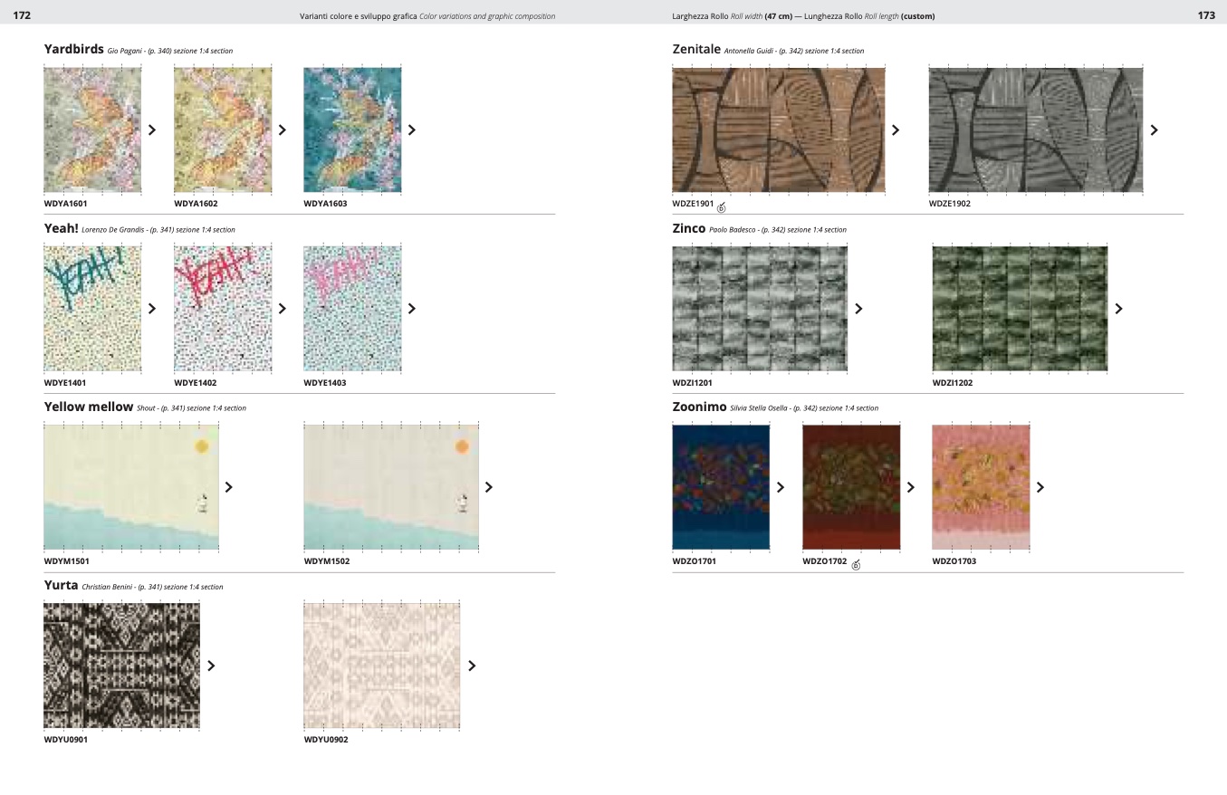Screen dimensions: 1227x795
Task: Select the yellow Yardbirds WDYA1602 thumbnail
Action: coord(223,129)
